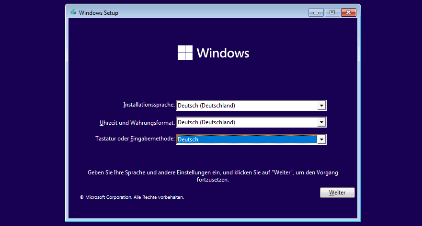The height and width of the screenshot is (226, 422).
Task: Click the Windows logo
Action: tap(213, 53)
